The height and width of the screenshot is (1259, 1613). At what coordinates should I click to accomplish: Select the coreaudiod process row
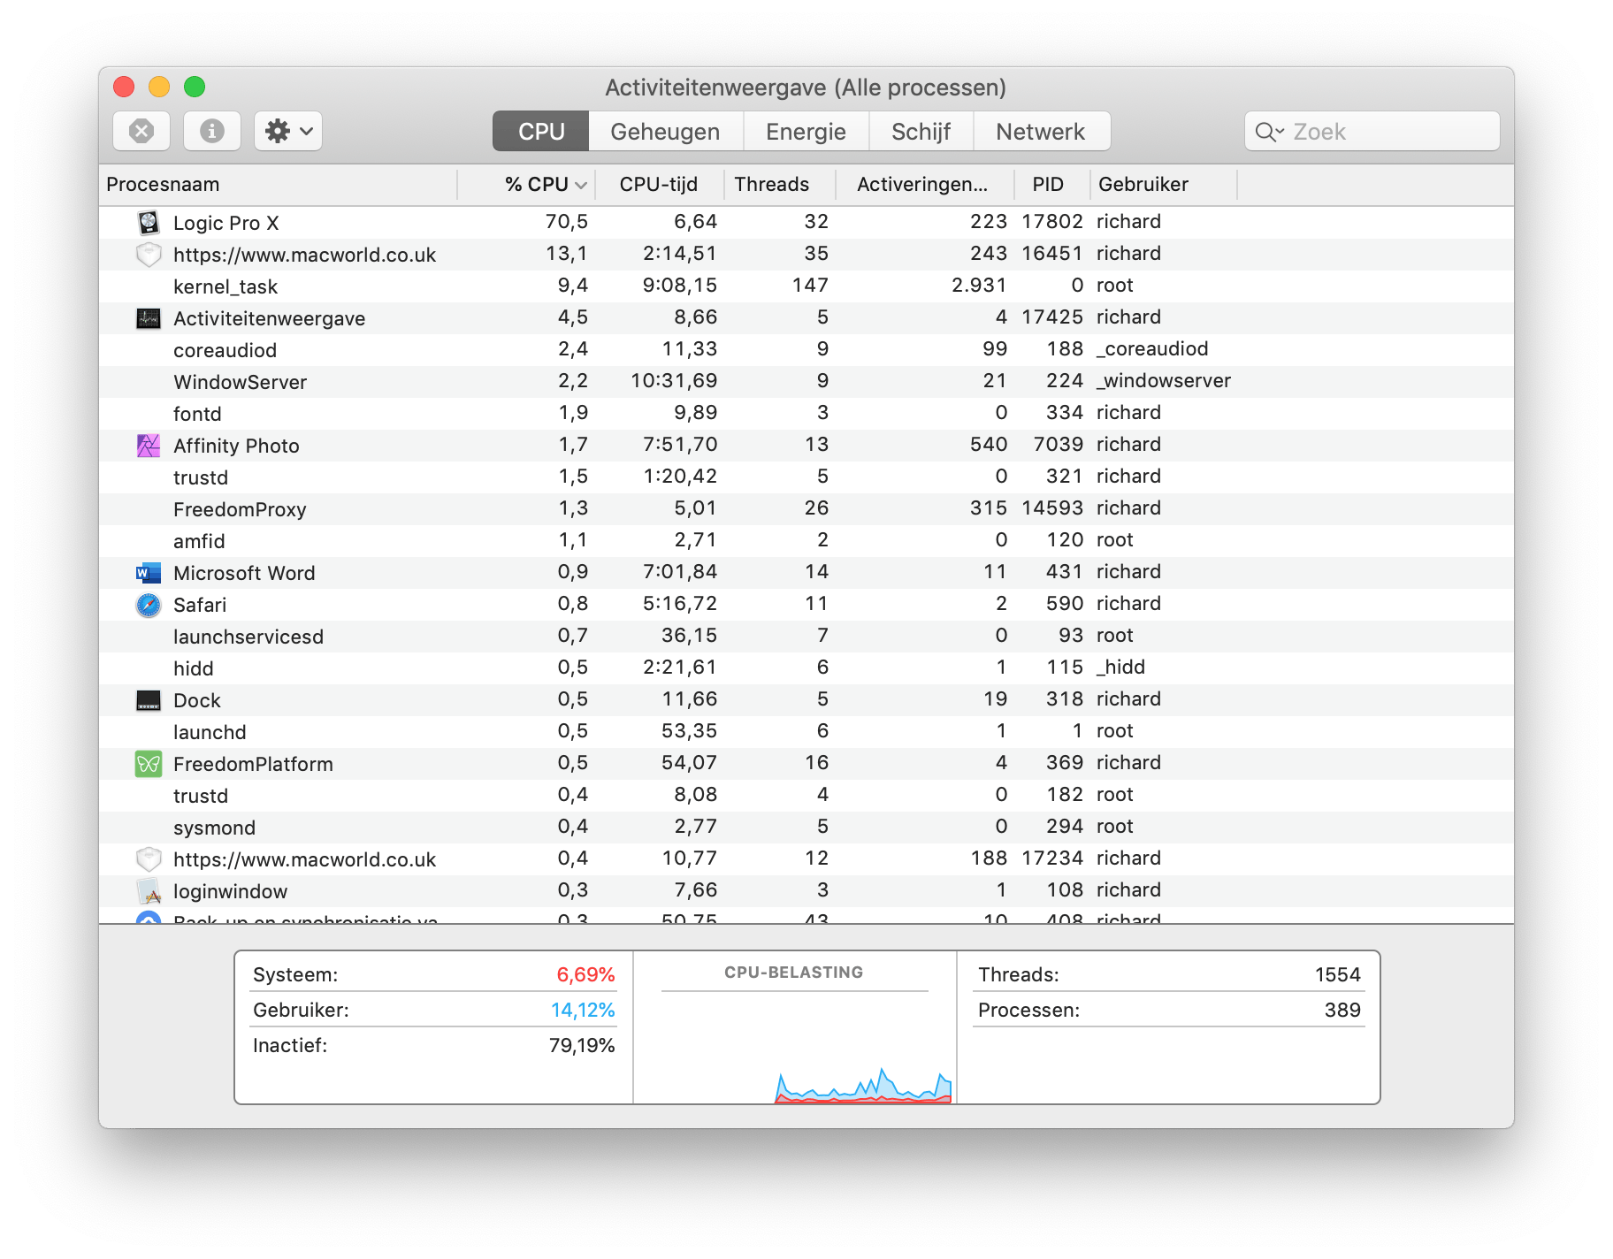coord(806,349)
